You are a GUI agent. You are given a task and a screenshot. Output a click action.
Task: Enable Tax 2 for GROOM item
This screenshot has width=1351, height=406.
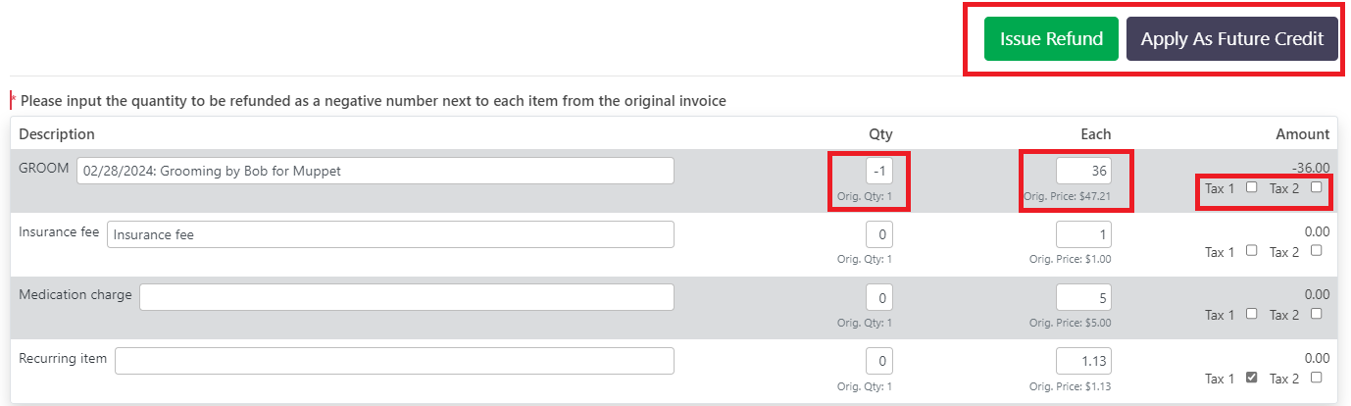click(x=1316, y=187)
